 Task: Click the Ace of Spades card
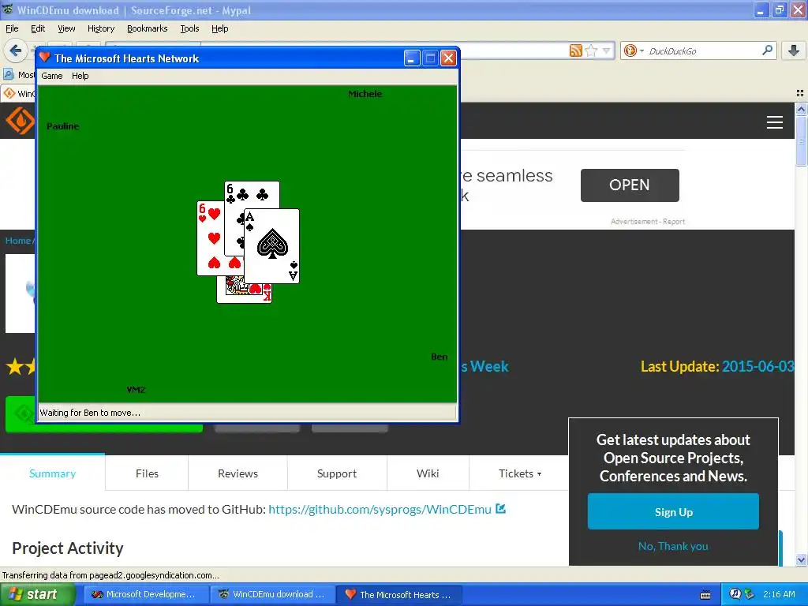point(271,245)
